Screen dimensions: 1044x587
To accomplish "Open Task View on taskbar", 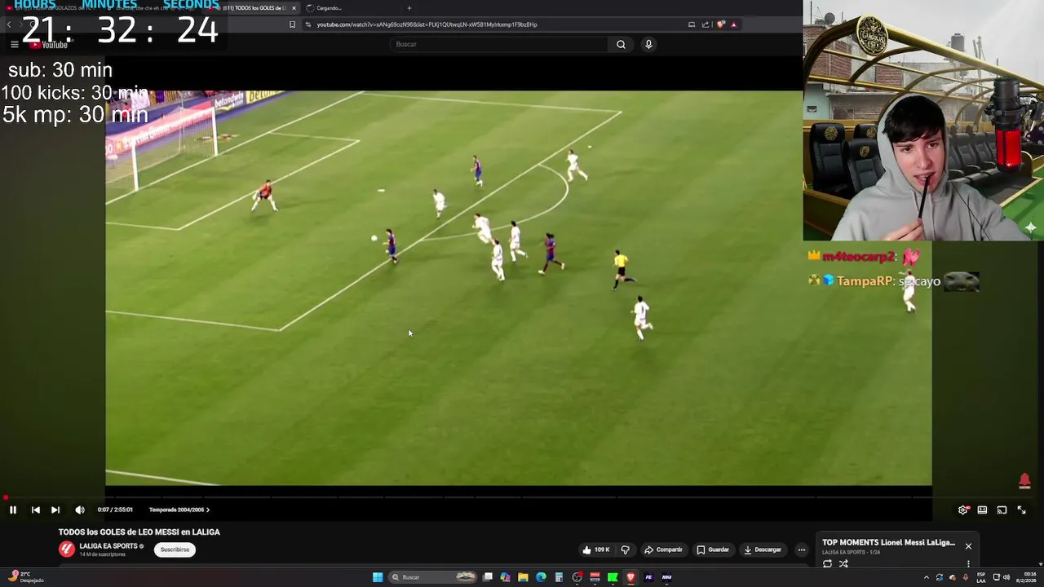I will [488, 577].
